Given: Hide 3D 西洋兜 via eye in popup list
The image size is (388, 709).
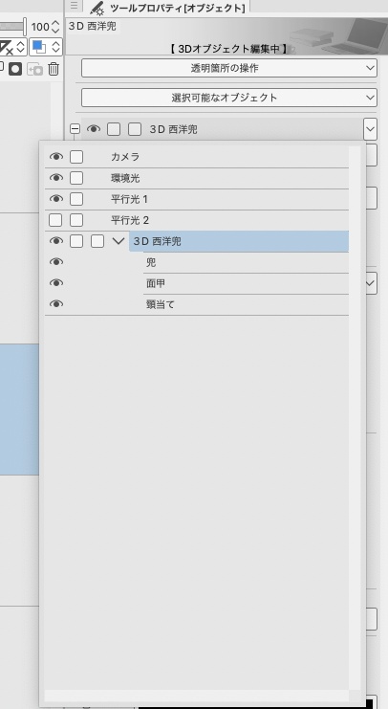Looking at the screenshot, I should [x=56, y=241].
